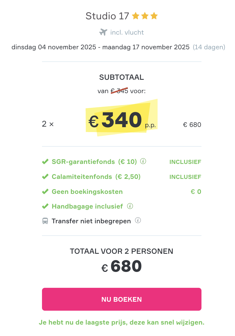
Task: Open the Transfer niet inbegrepen info icon
Action: pos(138,220)
